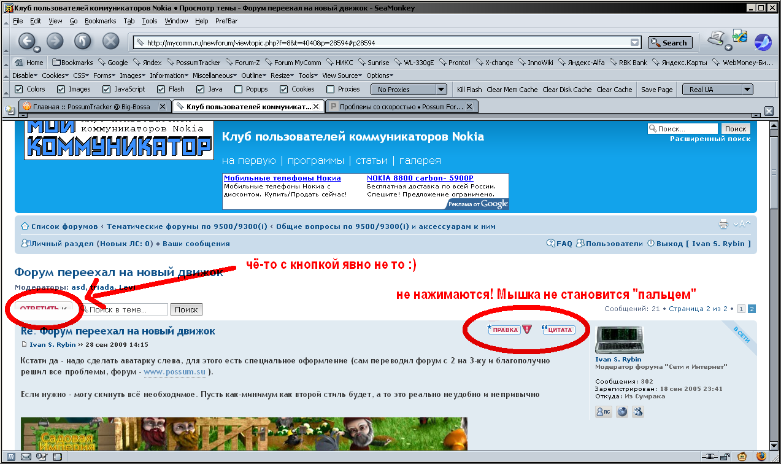
Task: Toggle the Colors checkbox
Action: (x=18, y=89)
